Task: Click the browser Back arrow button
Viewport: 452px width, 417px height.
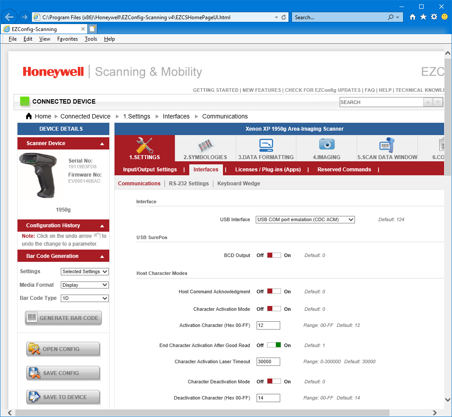Action: (10, 17)
